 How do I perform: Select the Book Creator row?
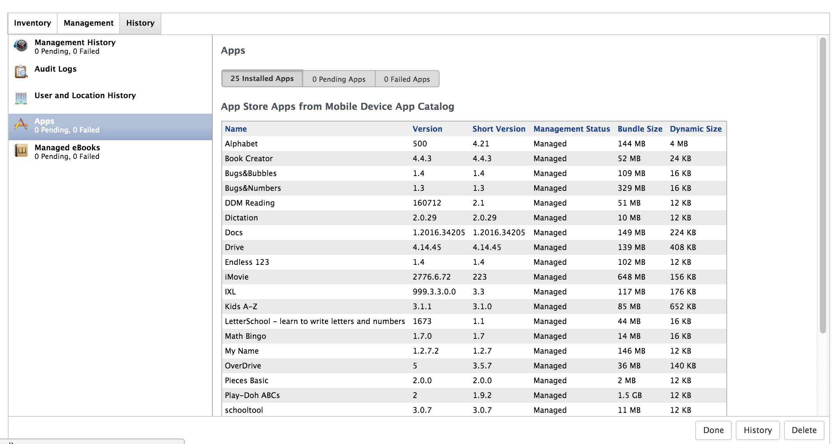click(x=474, y=159)
